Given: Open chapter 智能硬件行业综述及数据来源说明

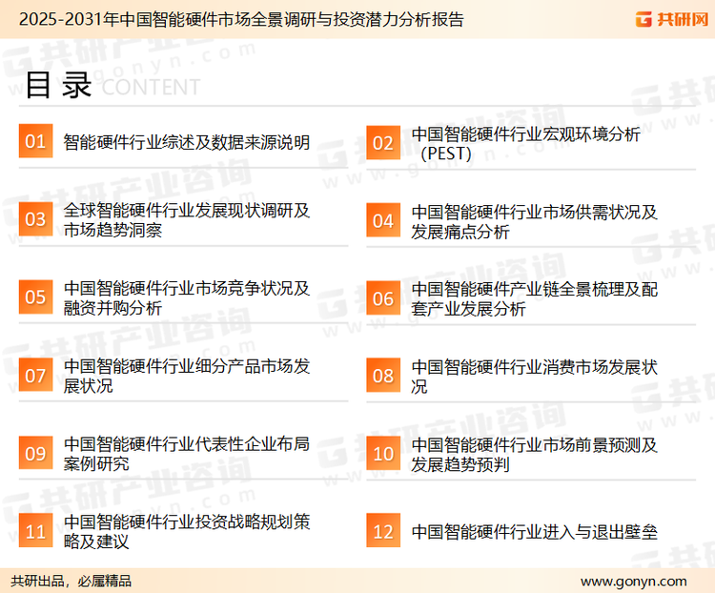Looking at the screenshot, I should [187, 142].
